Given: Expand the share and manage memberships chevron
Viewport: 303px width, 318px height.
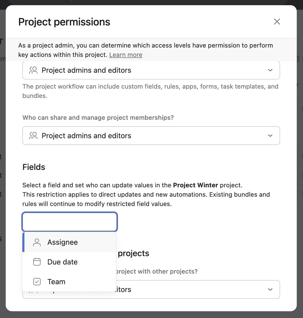Looking at the screenshot, I should (270, 136).
